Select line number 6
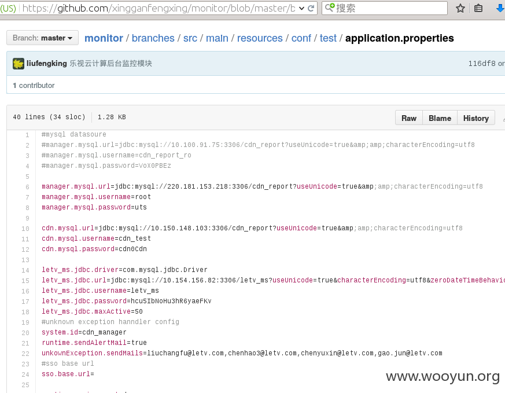 (27, 187)
